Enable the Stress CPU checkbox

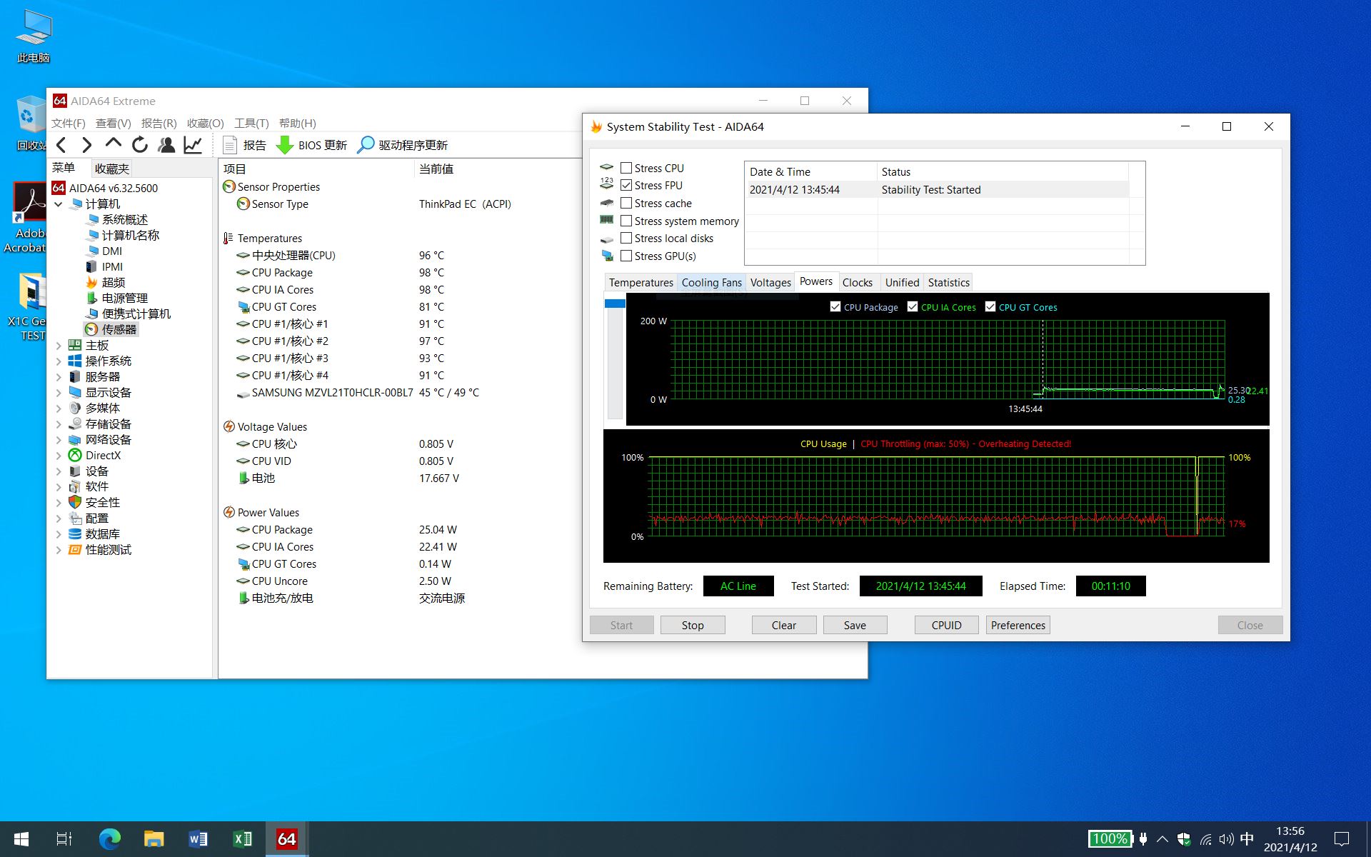point(626,168)
